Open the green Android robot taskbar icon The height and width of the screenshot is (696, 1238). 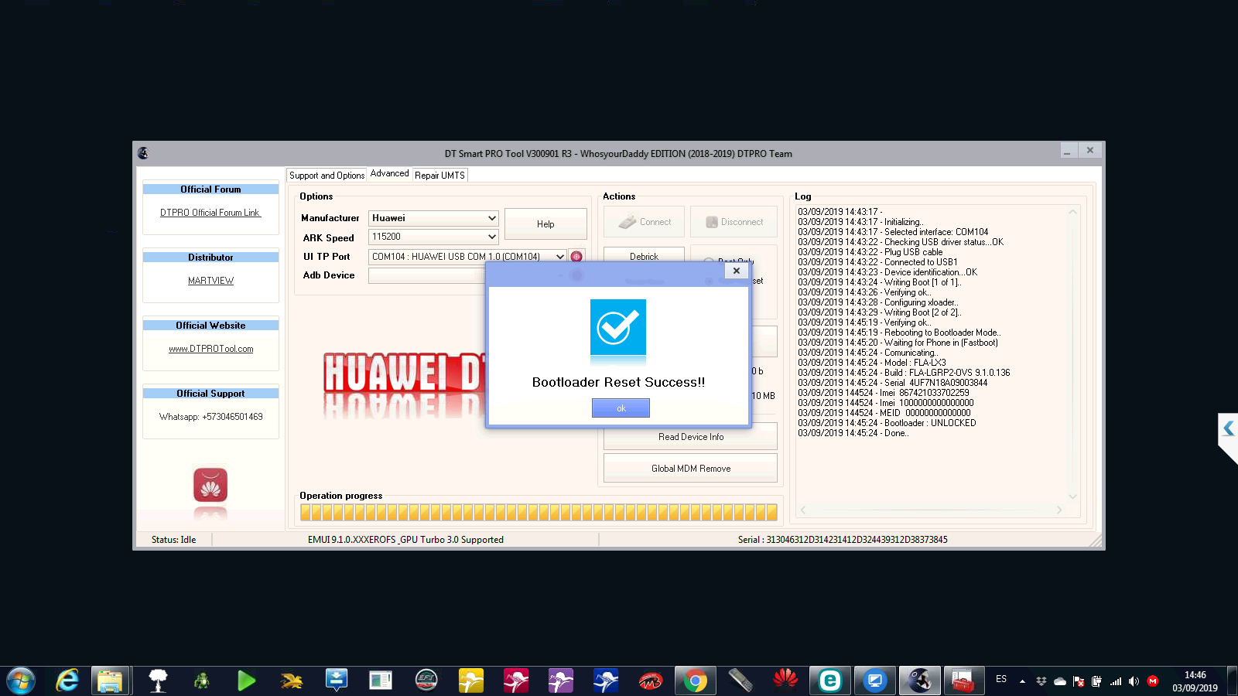click(202, 681)
